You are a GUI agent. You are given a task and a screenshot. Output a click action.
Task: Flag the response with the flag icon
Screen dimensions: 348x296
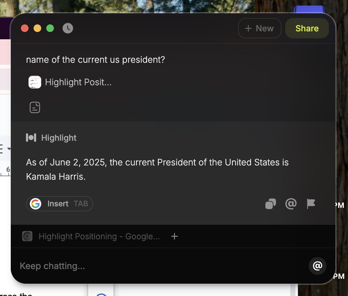(311, 204)
